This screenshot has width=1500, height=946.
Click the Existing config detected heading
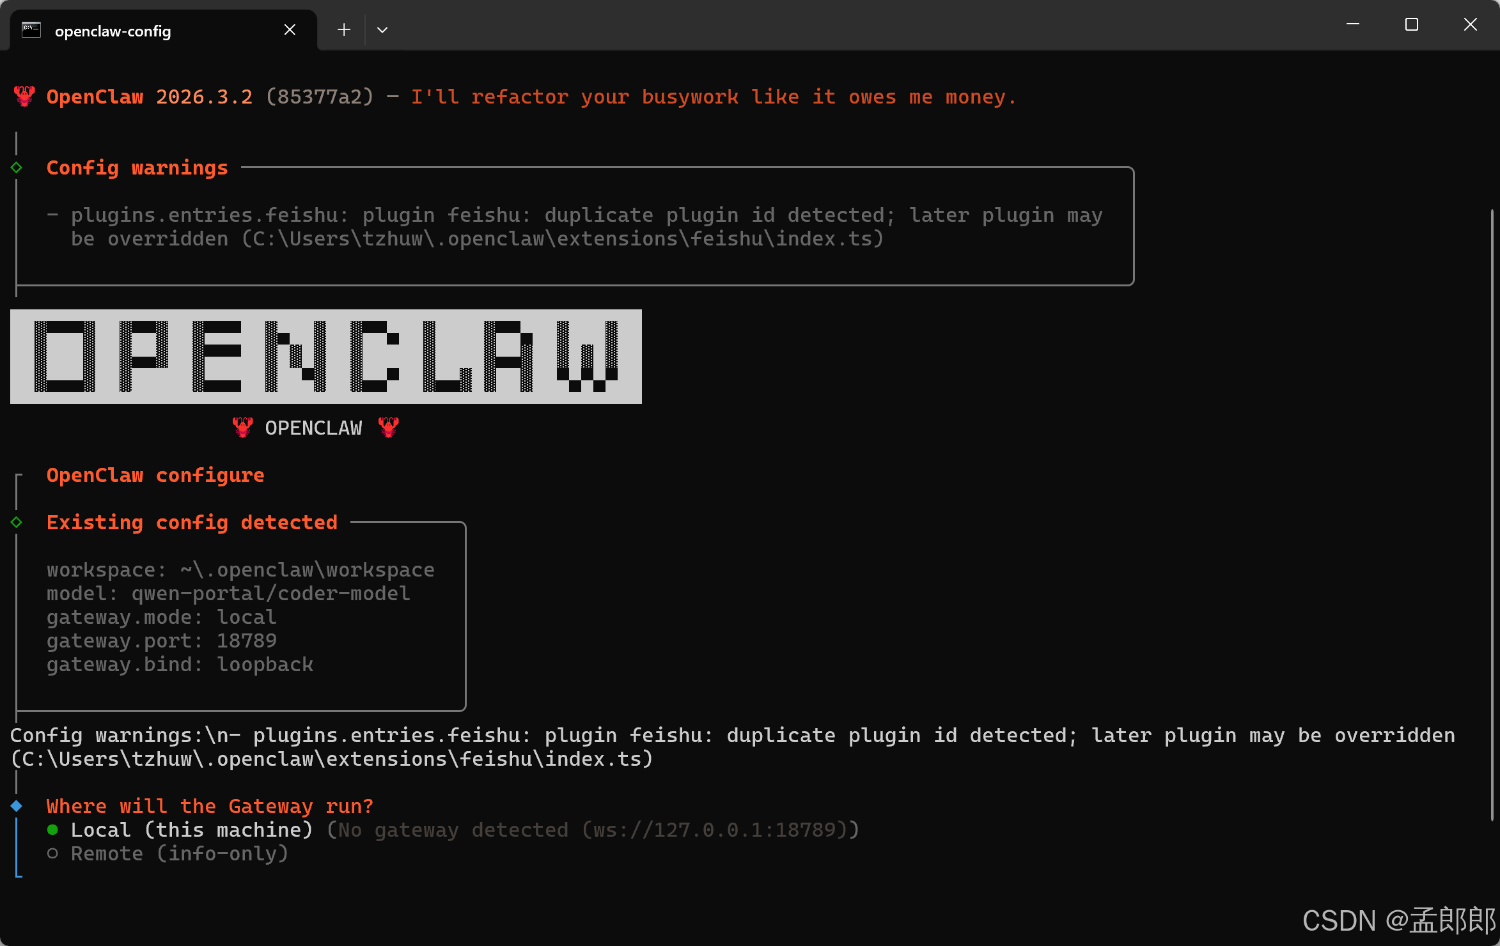pyautogui.click(x=192, y=522)
